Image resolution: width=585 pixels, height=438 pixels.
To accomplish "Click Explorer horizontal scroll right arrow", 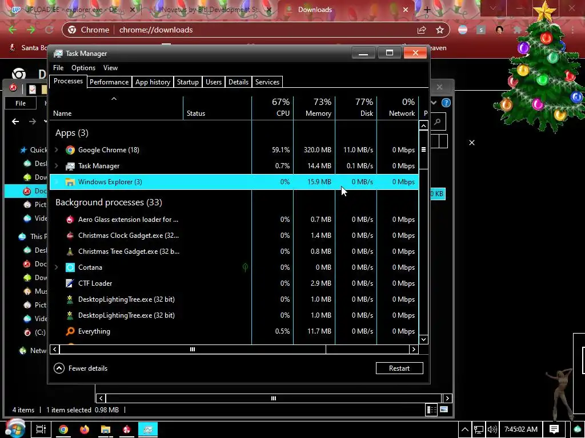I will click(447, 398).
